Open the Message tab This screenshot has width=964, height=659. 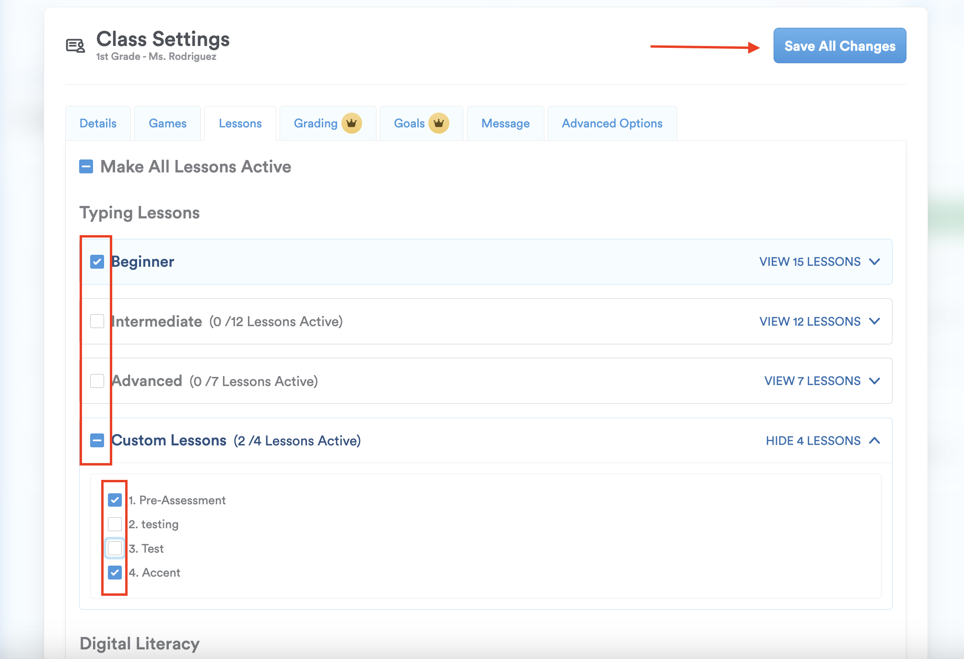[506, 123]
